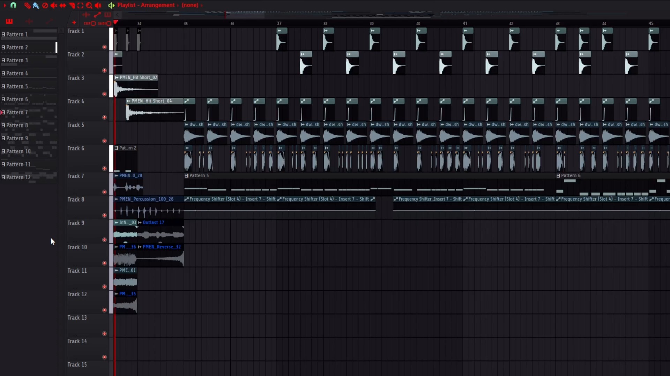
Task: Mute Track 3 using its switch
Action: 104,94
